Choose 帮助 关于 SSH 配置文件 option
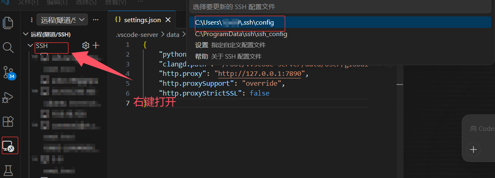Image resolution: width=495 pixels, height=178 pixels. click(x=340, y=56)
